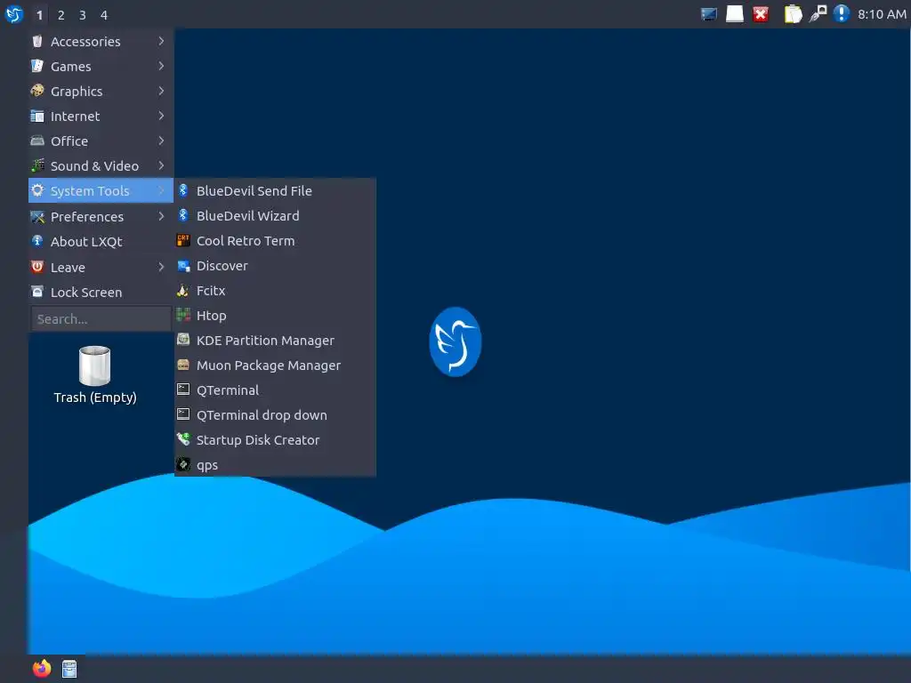Click the menu Search field
The width and height of the screenshot is (911, 683).
click(101, 319)
